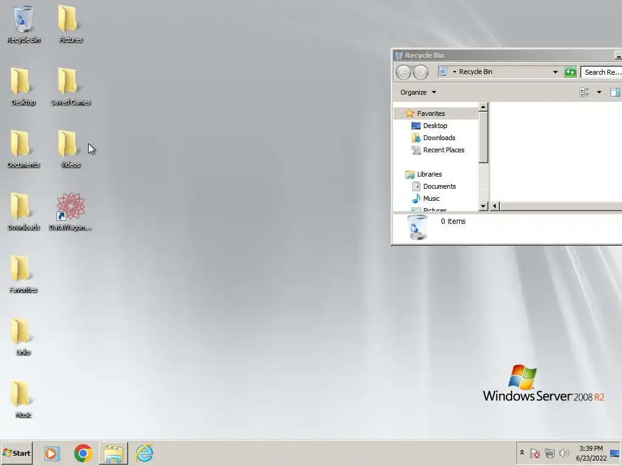Show hidden tray icons arrow
Image resolution: width=622 pixels, height=466 pixels.
click(522, 453)
